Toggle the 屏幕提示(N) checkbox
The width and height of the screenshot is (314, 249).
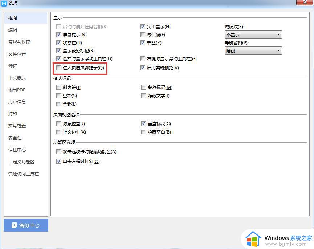click(58, 34)
